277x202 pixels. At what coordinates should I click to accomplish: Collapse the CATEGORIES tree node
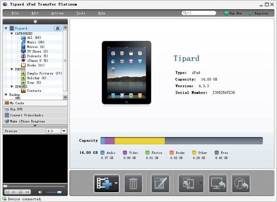coord(12,34)
